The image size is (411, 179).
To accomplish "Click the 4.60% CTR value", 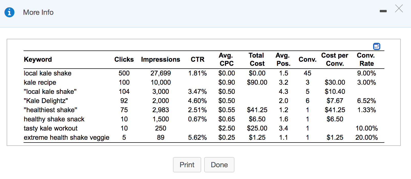I will [x=198, y=101].
